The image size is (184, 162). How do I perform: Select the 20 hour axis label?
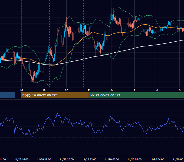67,90
